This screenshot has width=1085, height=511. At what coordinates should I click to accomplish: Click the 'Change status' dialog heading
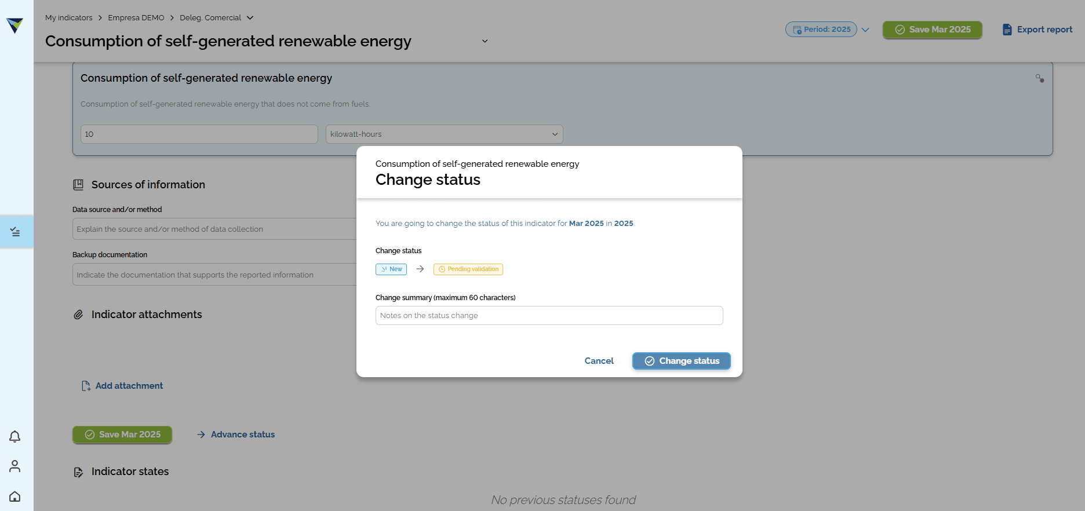point(428,180)
